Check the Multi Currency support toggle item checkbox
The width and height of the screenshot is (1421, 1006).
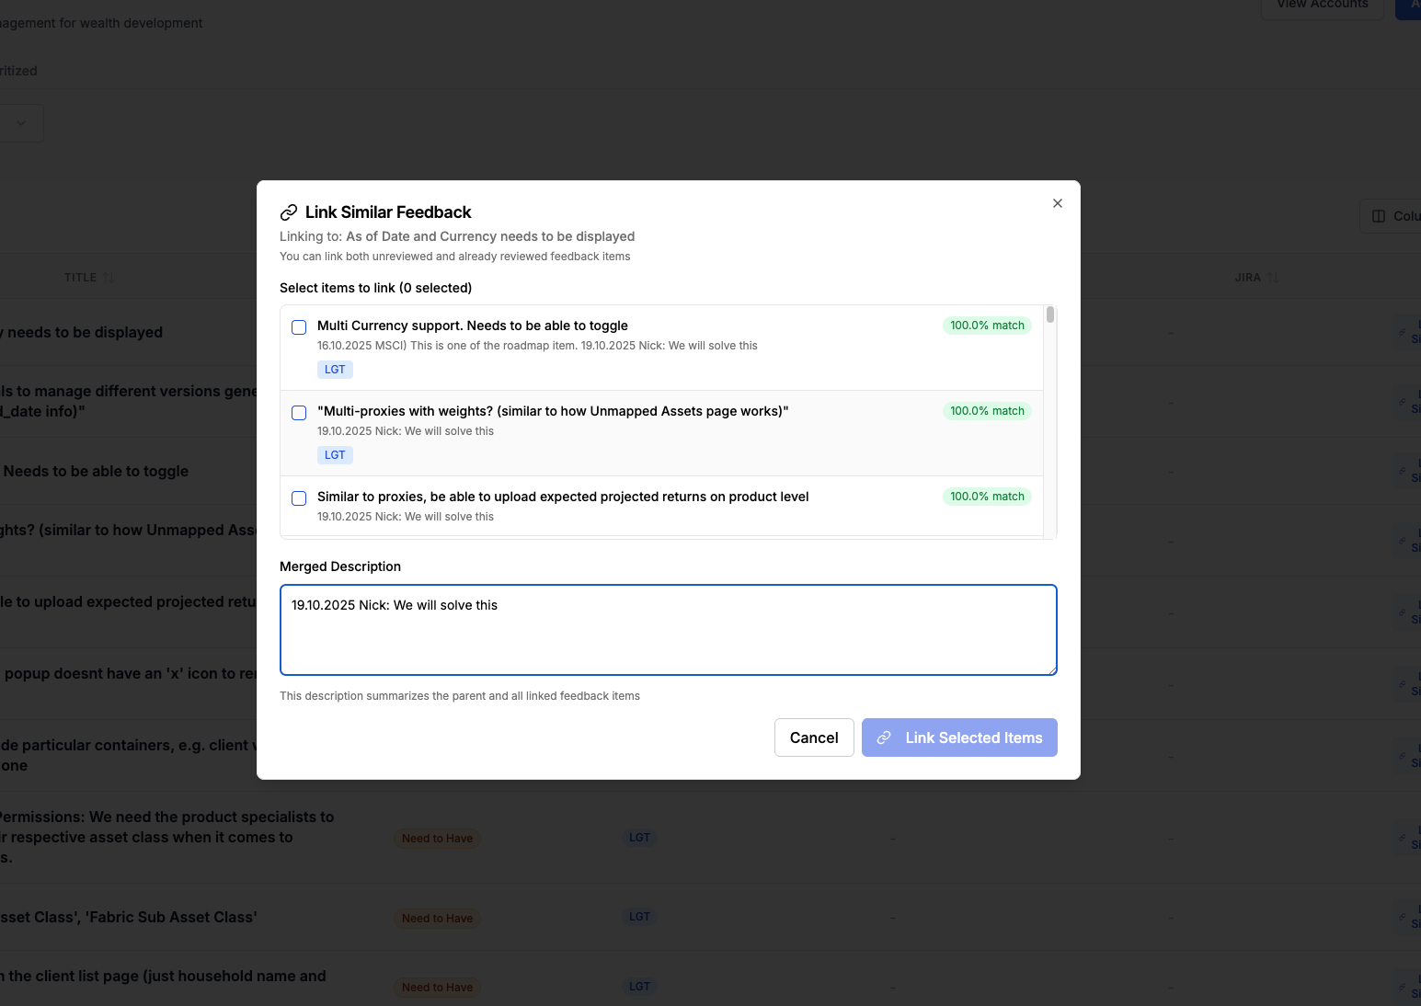(298, 326)
